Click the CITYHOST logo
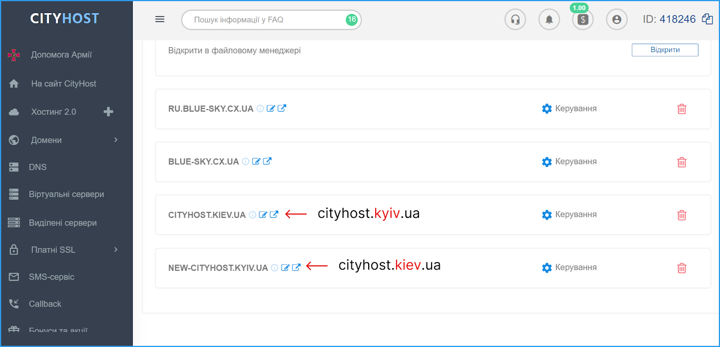Screen dimensions: 720x347 pos(64,18)
